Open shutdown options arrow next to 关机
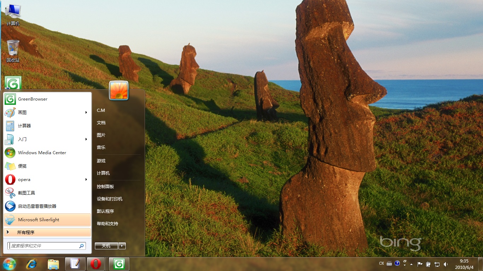Image resolution: width=483 pixels, height=271 pixels. pos(122,246)
